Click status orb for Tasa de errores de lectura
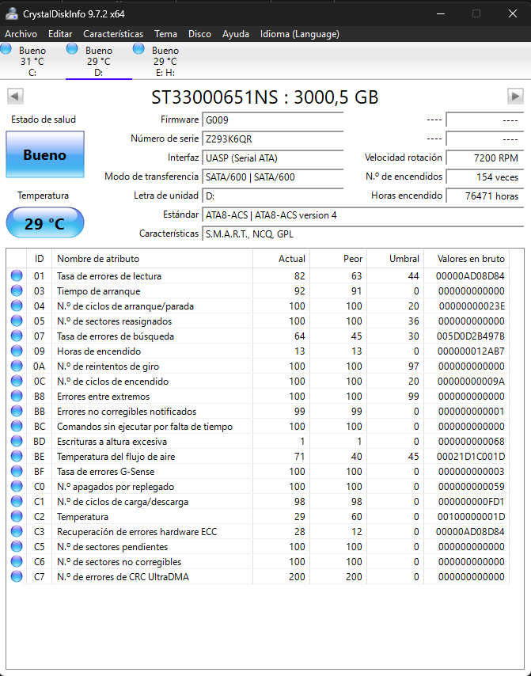The image size is (531, 676). [17, 275]
